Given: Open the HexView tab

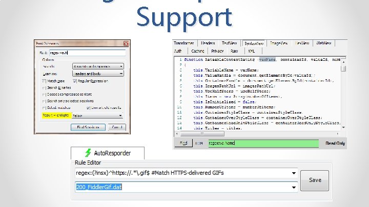Looking at the screenshot, I should (x=302, y=43).
